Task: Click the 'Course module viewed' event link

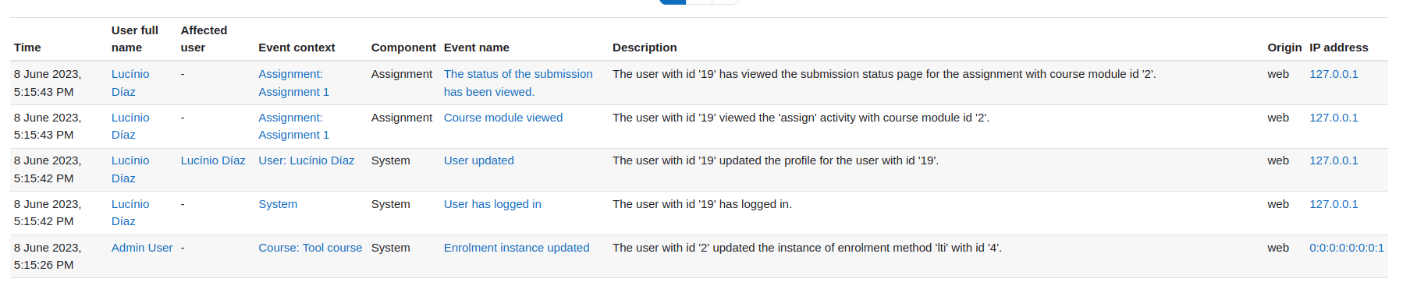Action: coord(503,118)
